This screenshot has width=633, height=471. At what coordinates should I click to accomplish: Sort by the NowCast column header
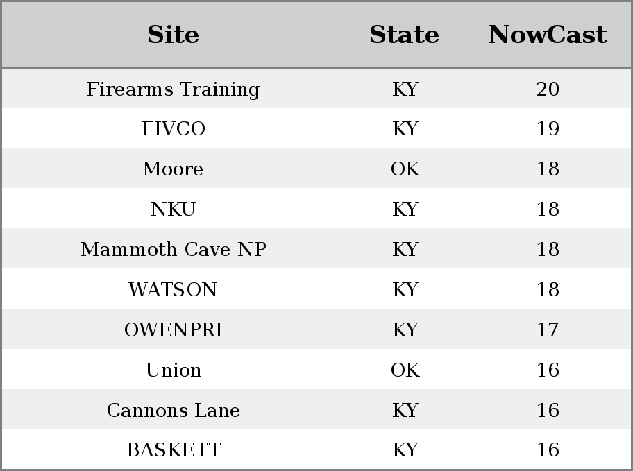pos(548,34)
